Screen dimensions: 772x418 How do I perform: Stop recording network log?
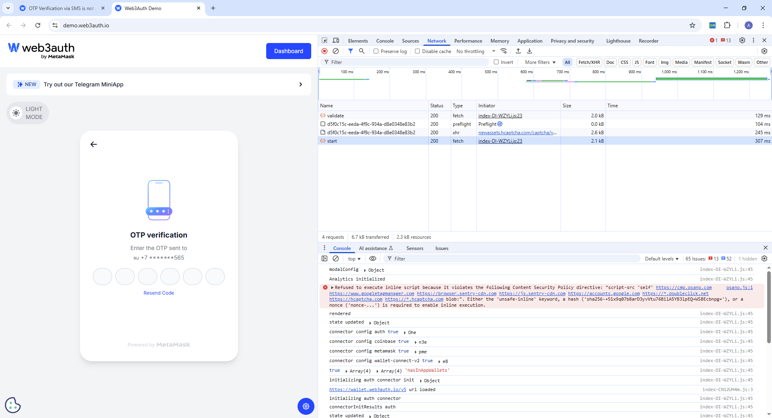pos(324,51)
